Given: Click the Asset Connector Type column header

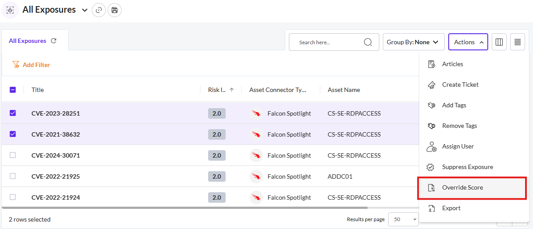Looking at the screenshot, I should (278, 90).
